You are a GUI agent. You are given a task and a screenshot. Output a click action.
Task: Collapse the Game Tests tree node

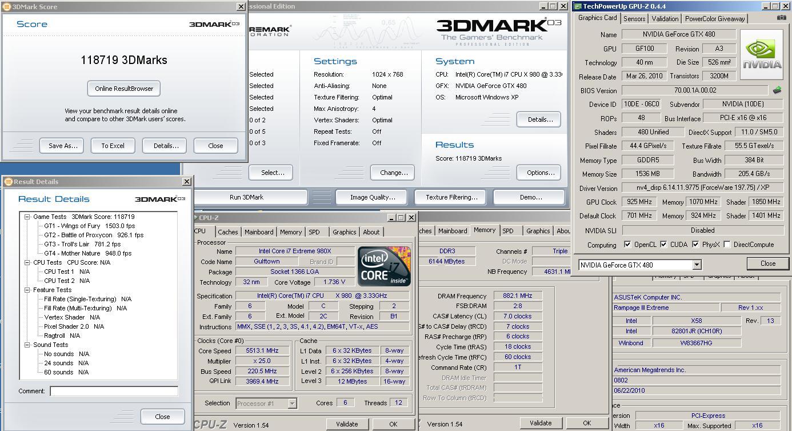[x=27, y=217]
